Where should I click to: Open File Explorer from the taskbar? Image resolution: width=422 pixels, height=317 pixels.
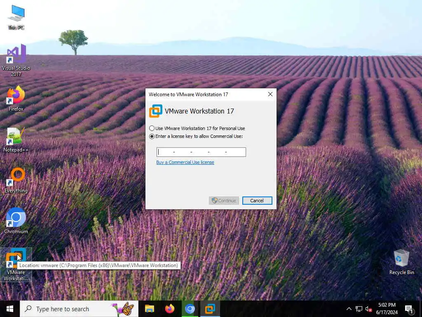[149, 309]
